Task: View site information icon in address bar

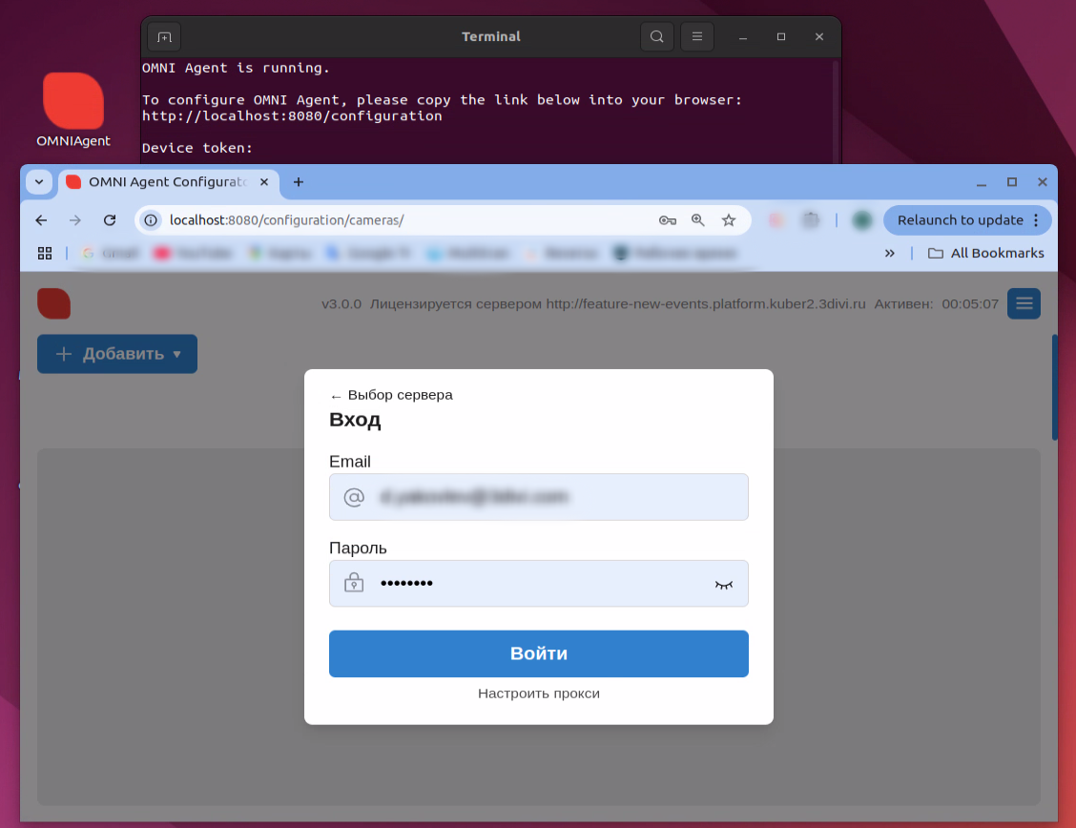Action: (x=150, y=220)
